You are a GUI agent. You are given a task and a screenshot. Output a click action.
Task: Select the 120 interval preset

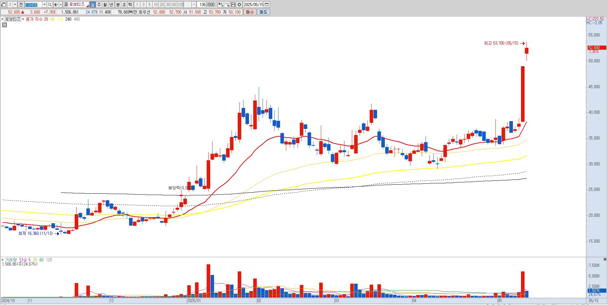pyautogui.click(x=180, y=5)
